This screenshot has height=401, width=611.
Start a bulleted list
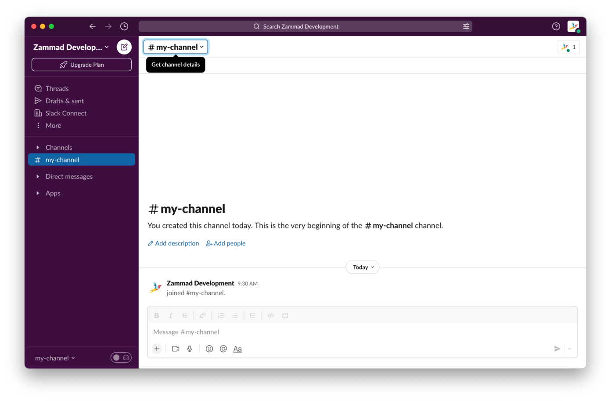tap(235, 315)
